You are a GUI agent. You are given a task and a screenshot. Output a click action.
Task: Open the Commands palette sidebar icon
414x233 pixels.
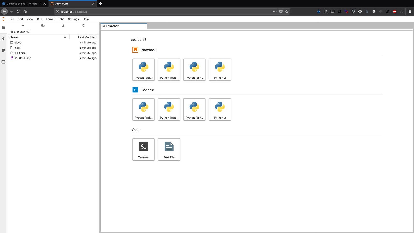(3, 50)
